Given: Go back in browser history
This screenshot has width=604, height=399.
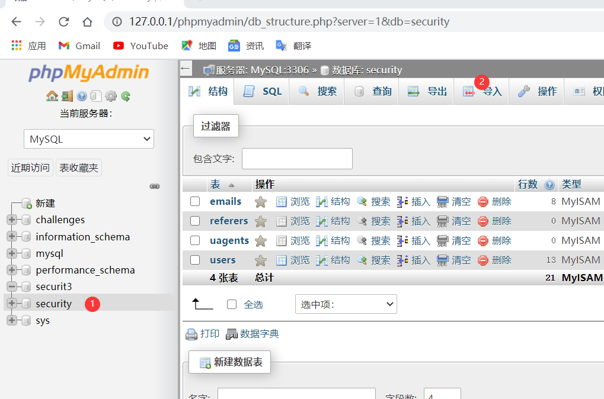Looking at the screenshot, I should 16,21.
